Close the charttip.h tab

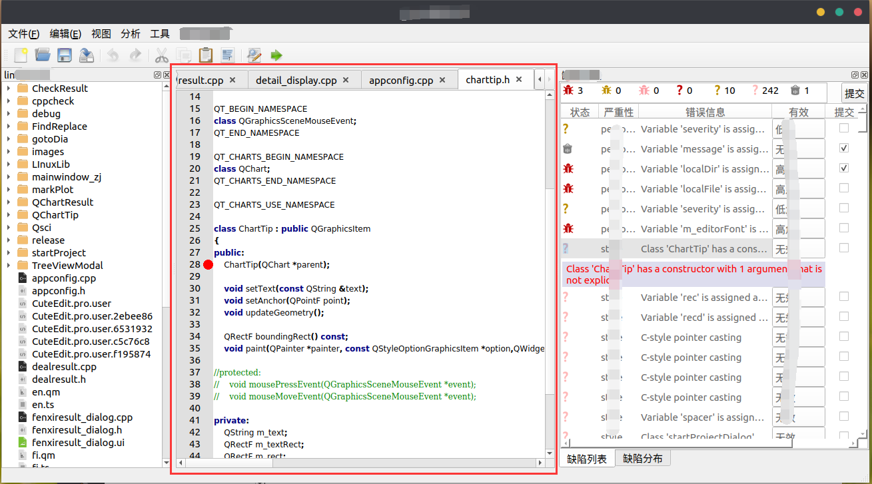pyautogui.click(x=519, y=80)
